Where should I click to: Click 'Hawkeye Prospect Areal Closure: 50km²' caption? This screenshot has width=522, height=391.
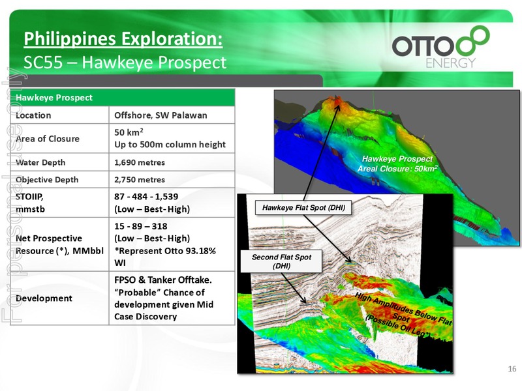(397, 164)
